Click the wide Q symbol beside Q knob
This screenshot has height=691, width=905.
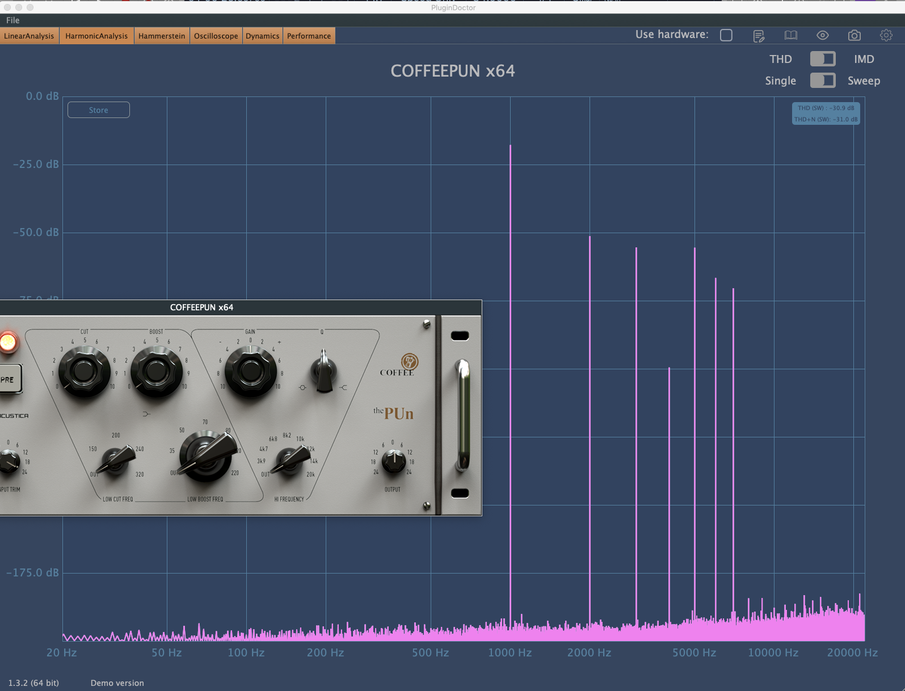point(343,387)
